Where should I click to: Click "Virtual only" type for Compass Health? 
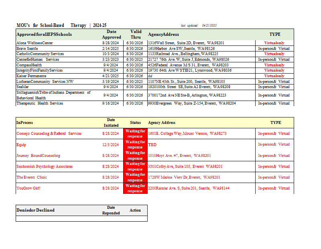(x=274, y=65)
